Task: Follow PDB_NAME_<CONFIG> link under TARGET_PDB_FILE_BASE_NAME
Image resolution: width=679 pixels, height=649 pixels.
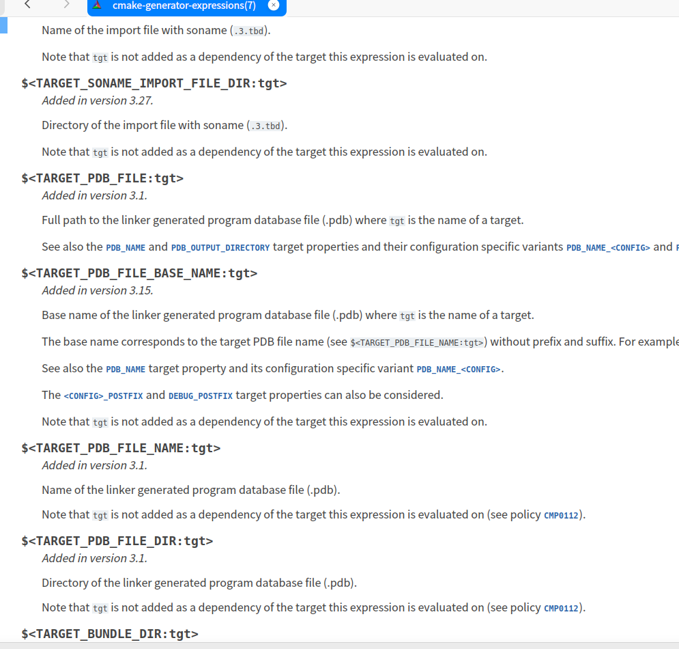Action: pos(458,369)
